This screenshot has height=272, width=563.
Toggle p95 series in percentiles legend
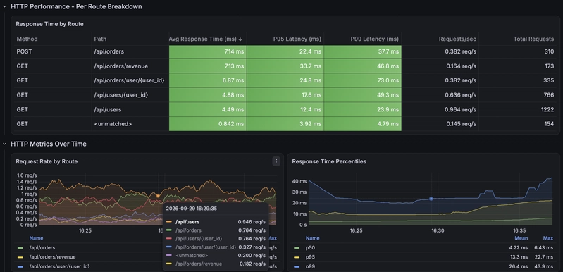310,257
